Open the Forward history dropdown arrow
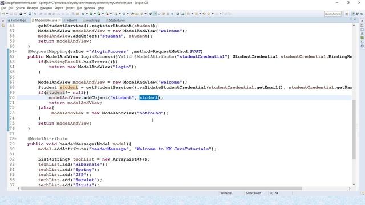365x205 pixels. (x=221, y=14)
